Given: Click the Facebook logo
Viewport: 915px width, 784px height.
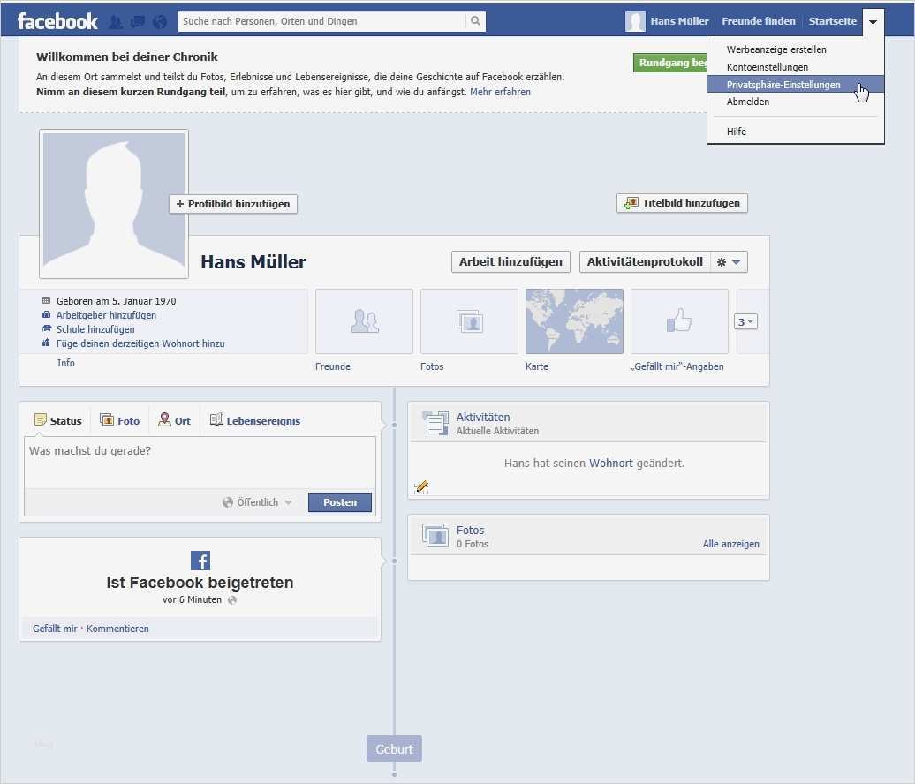Looking at the screenshot, I should [x=57, y=21].
